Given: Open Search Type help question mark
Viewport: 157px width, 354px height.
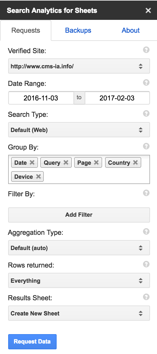Looking at the screenshot, I should pyautogui.click(x=146, y=114).
